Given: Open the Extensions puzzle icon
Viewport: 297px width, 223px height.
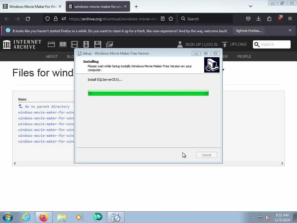Looking at the screenshot, I should (269, 19).
